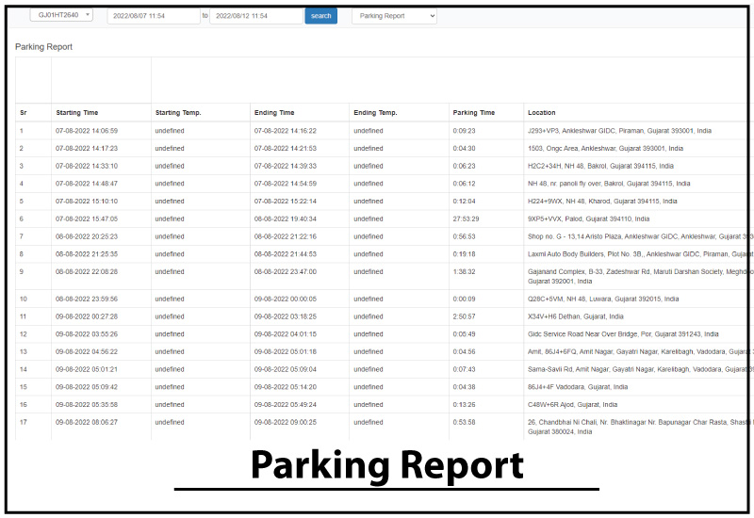Click the Sr column header
Viewport: 754px width, 518px height.
pyautogui.click(x=24, y=113)
